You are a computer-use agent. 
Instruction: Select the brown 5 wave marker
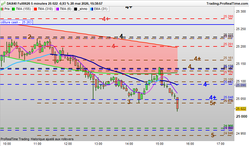point(213,135)
